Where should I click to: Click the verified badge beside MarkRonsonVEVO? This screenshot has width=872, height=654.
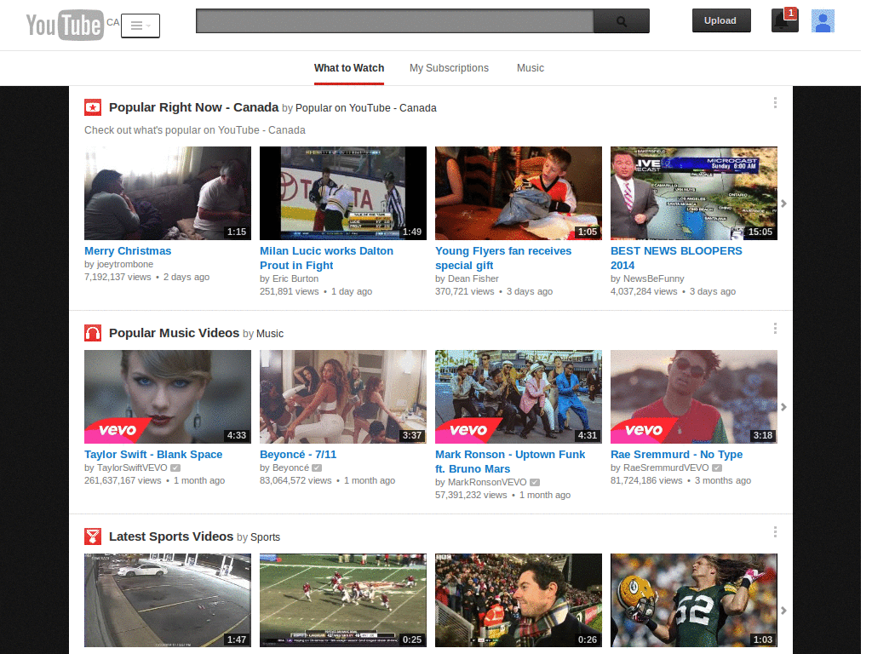coord(535,483)
